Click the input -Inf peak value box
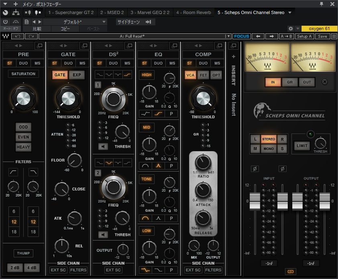 pos(269,263)
